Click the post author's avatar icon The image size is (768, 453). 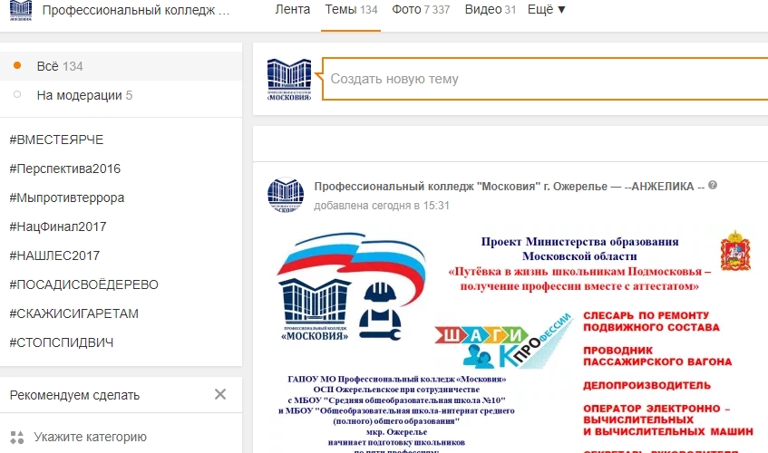tap(285, 196)
